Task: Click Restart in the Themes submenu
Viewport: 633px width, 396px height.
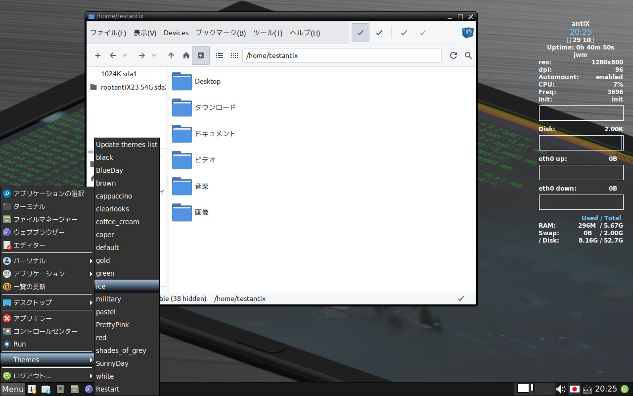Action: point(108,389)
